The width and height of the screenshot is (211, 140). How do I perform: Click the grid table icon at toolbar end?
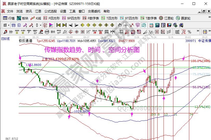coord(205,32)
